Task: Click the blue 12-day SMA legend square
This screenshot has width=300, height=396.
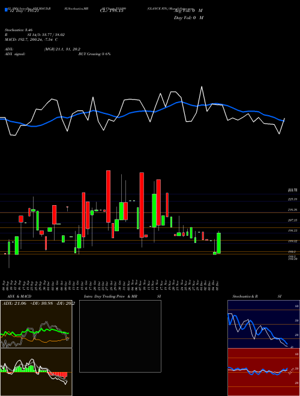Action: (6, 10)
